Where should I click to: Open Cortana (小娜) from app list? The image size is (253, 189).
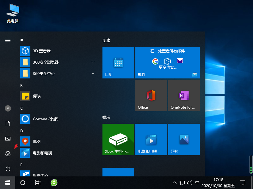[46, 119]
